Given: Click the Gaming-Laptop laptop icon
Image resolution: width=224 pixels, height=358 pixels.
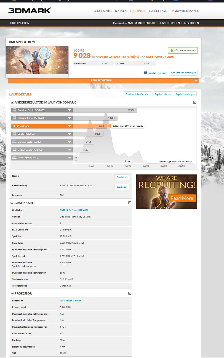Looking at the screenshot, I should pos(14,142).
